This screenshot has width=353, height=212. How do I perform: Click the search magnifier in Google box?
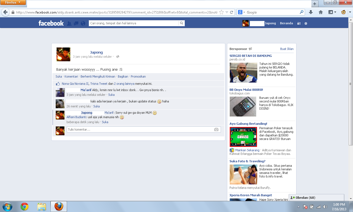[302, 12]
